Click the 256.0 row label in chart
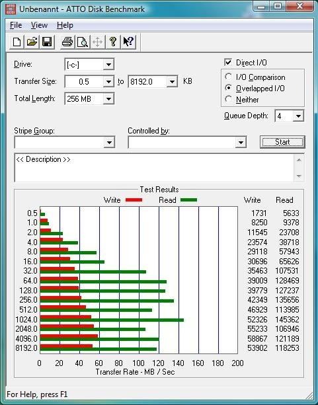Image resolution: width=318 pixels, height=405 pixels. (x=28, y=300)
